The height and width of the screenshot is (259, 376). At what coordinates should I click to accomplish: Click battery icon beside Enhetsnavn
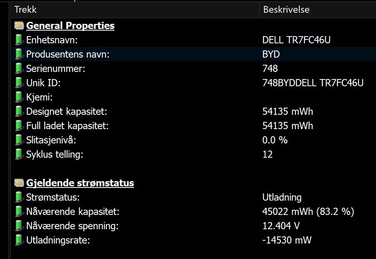click(x=19, y=40)
